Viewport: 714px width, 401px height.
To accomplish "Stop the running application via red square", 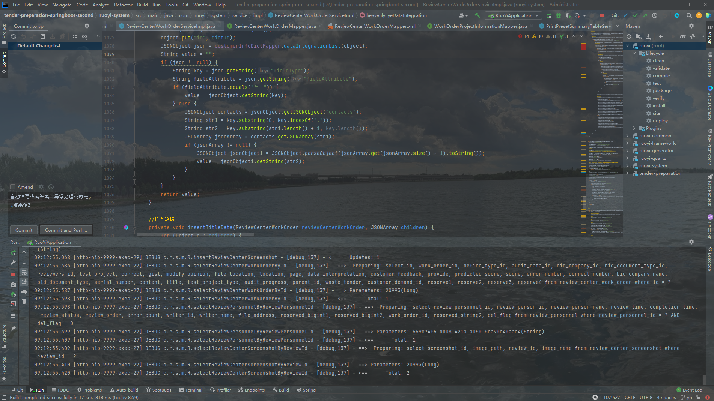I will coord(602,15).
